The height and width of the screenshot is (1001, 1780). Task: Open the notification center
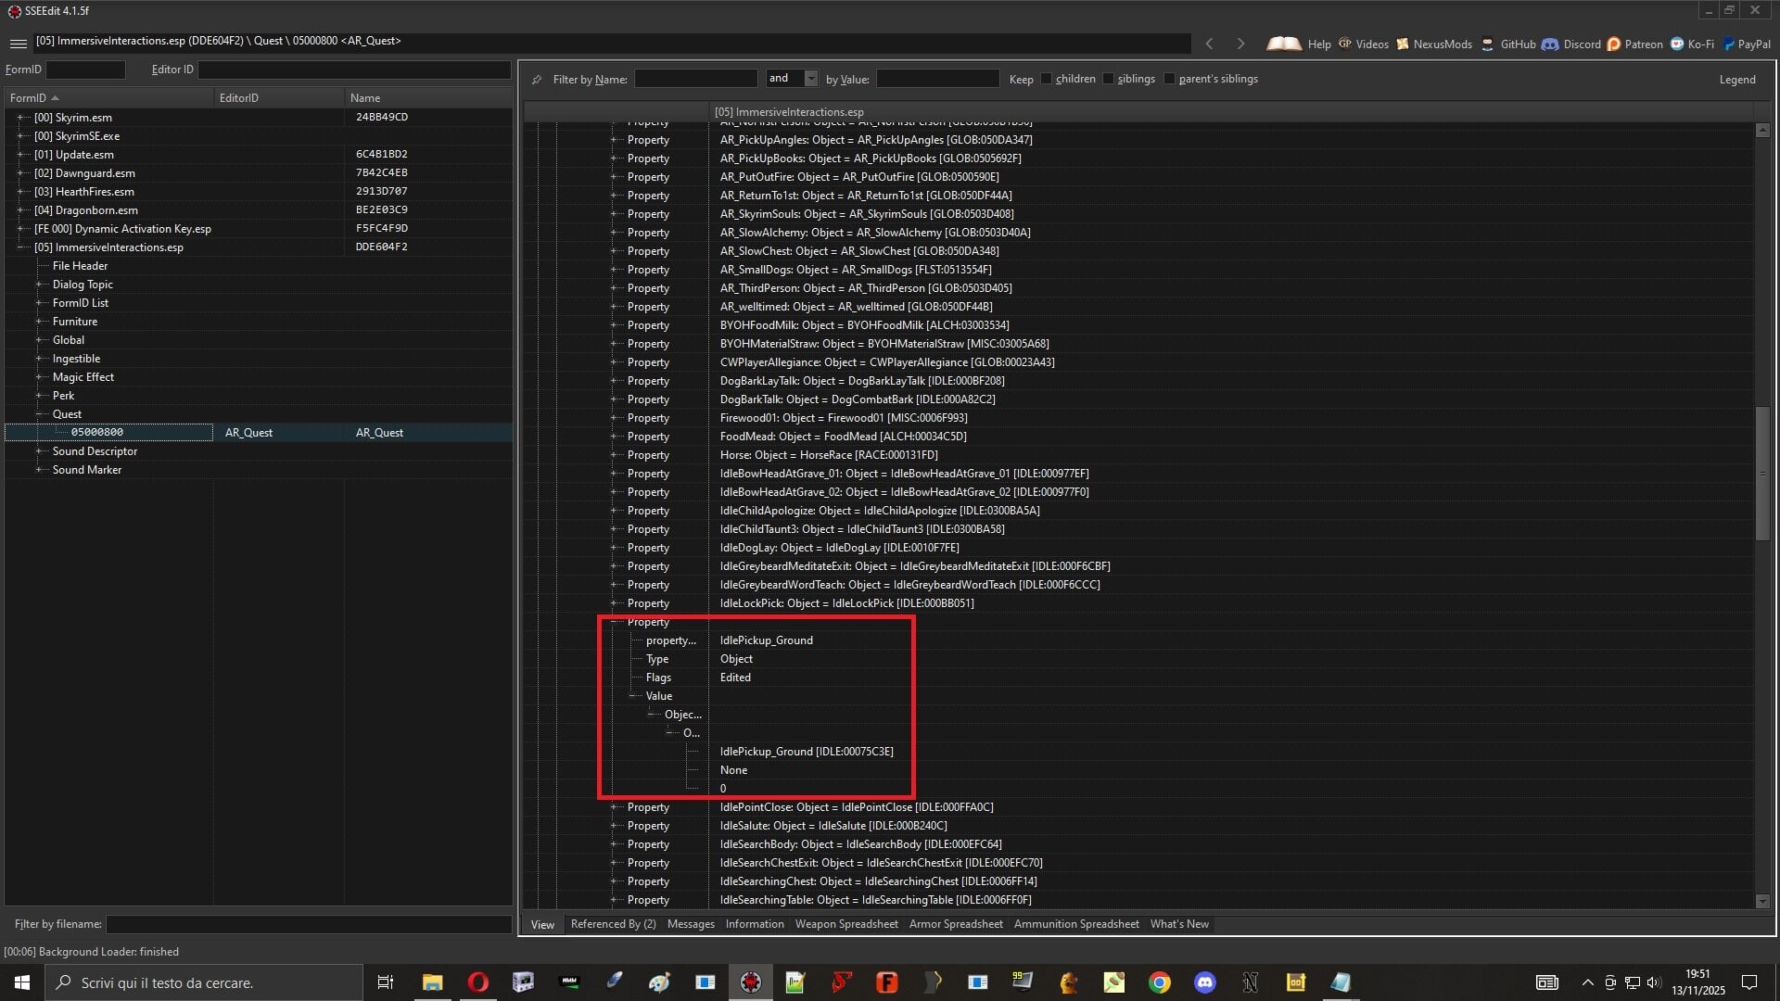point(1749,982)
